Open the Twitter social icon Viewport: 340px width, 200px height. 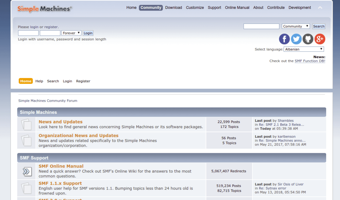(296, 39)
